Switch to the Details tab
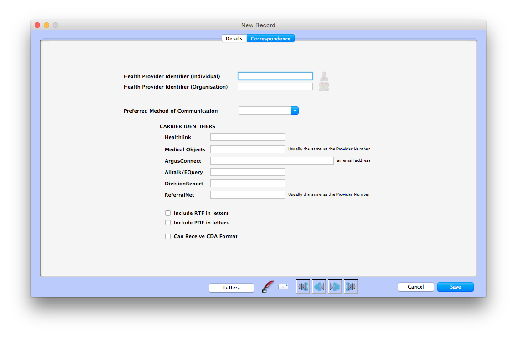 (x=234, y=39)
